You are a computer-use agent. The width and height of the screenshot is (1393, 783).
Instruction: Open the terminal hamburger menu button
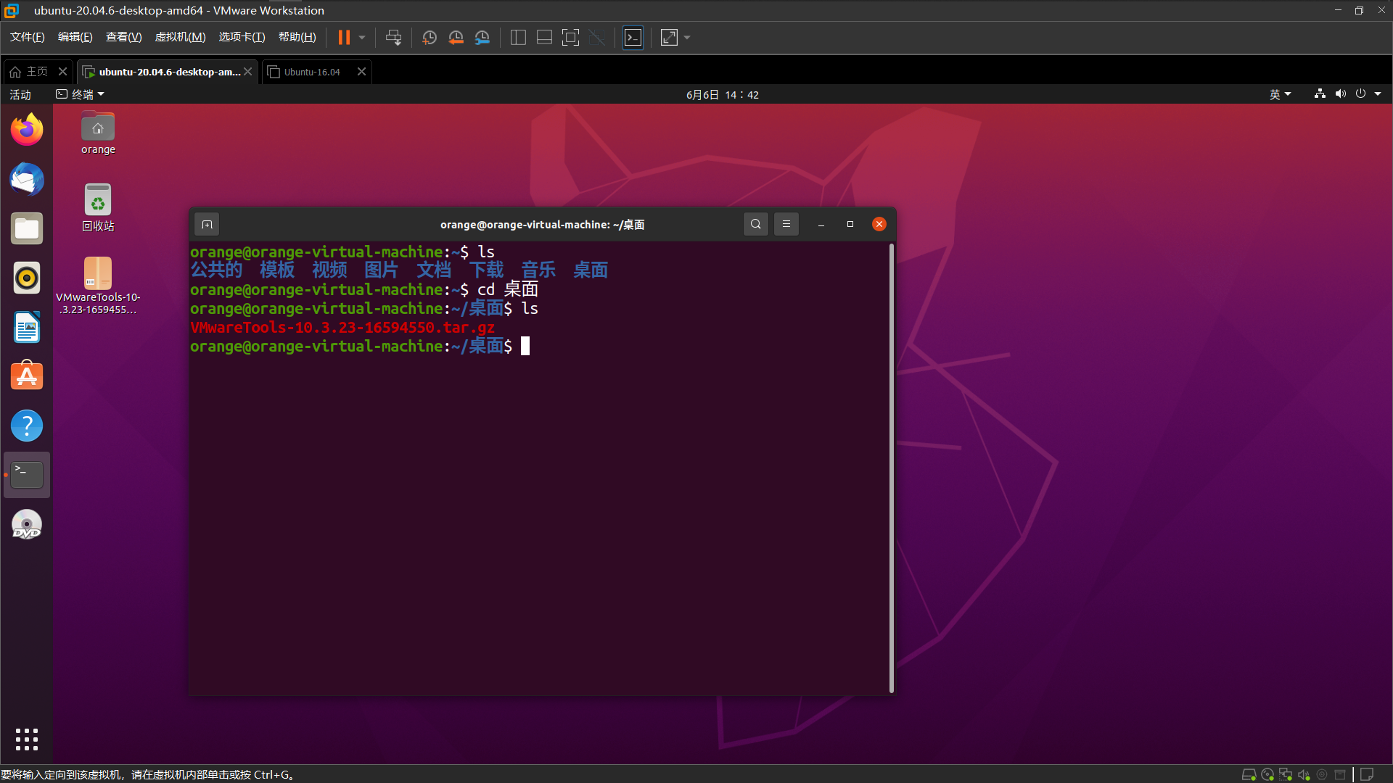pyautogui.click(x=786, y=224)
